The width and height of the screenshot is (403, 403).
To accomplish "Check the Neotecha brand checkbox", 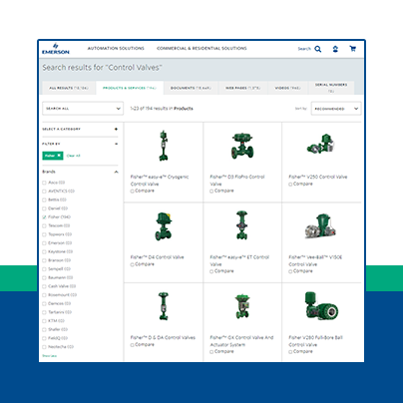I will pos(44,347).
